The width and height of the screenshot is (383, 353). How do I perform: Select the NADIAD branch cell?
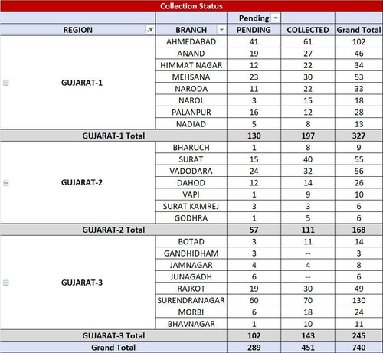point(191,124)
